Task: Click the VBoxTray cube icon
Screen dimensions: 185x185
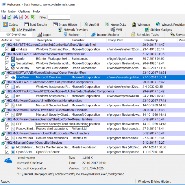Action: (x=13, y=68)
